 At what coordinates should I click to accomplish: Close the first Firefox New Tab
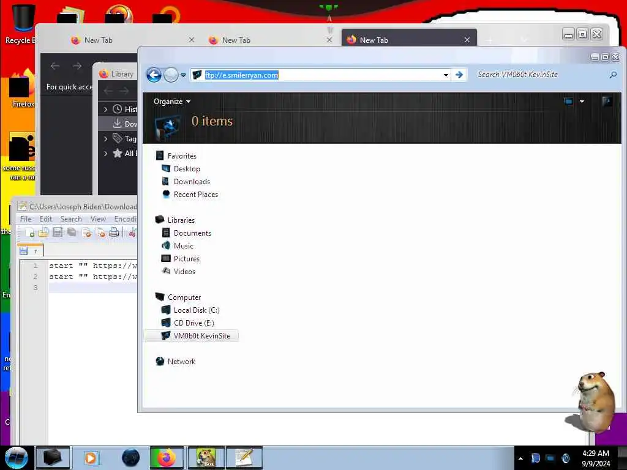(x=192, y=40)
